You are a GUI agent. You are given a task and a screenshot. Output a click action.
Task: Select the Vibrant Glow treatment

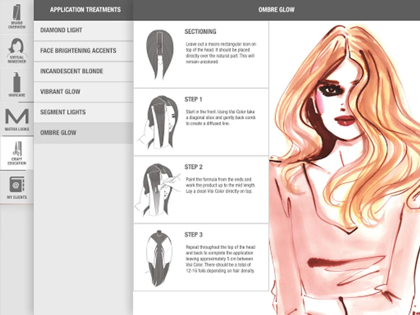[83, 92]
